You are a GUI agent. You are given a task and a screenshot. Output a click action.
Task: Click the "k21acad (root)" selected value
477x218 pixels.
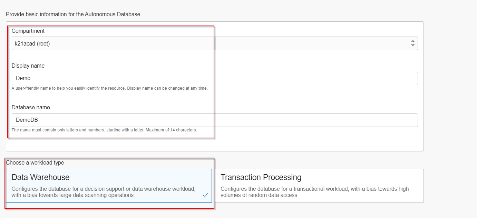pyautogui.click(x=32, y=43)
